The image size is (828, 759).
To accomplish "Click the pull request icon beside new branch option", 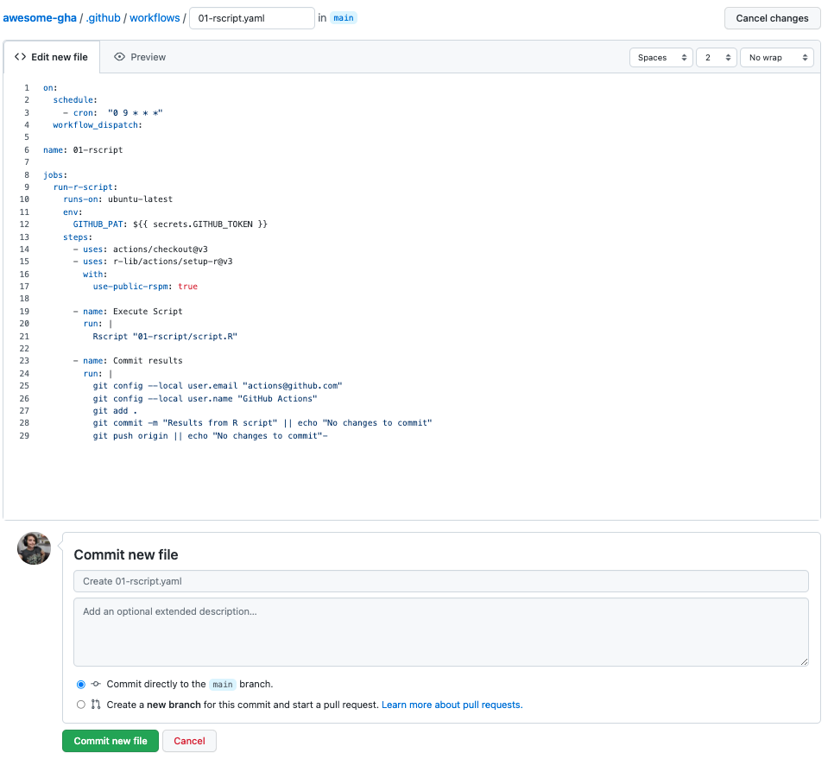I will (x=96, y=705).
